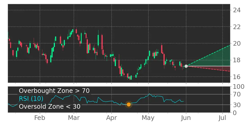
Task: Click the green dashed upper projection line
Action: pyautogui.click(x=208, y=56)
